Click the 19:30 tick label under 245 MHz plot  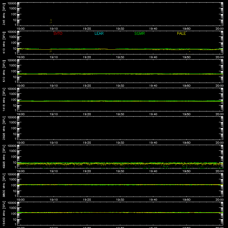[x=120, y=29]
